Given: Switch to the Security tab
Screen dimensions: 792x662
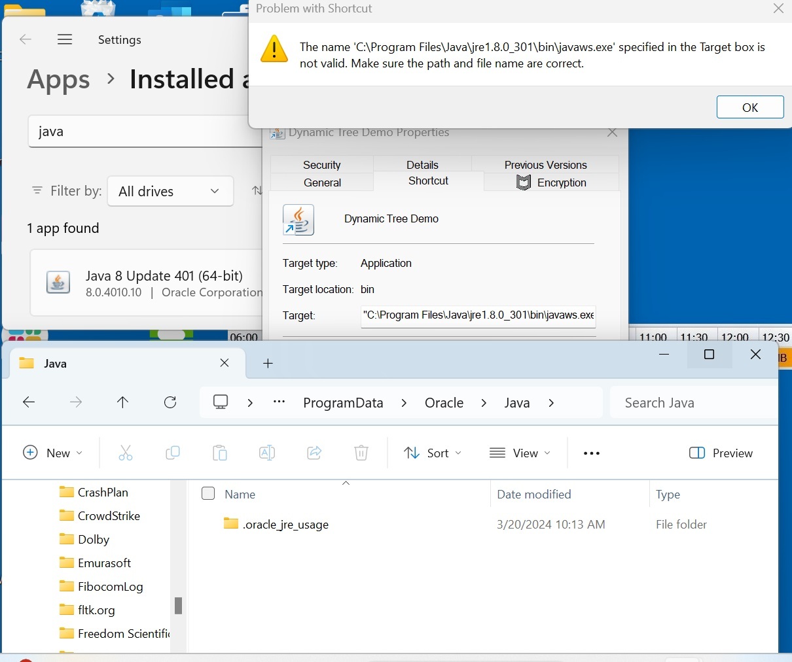Looking at the screenshot, I should (321, 165).
